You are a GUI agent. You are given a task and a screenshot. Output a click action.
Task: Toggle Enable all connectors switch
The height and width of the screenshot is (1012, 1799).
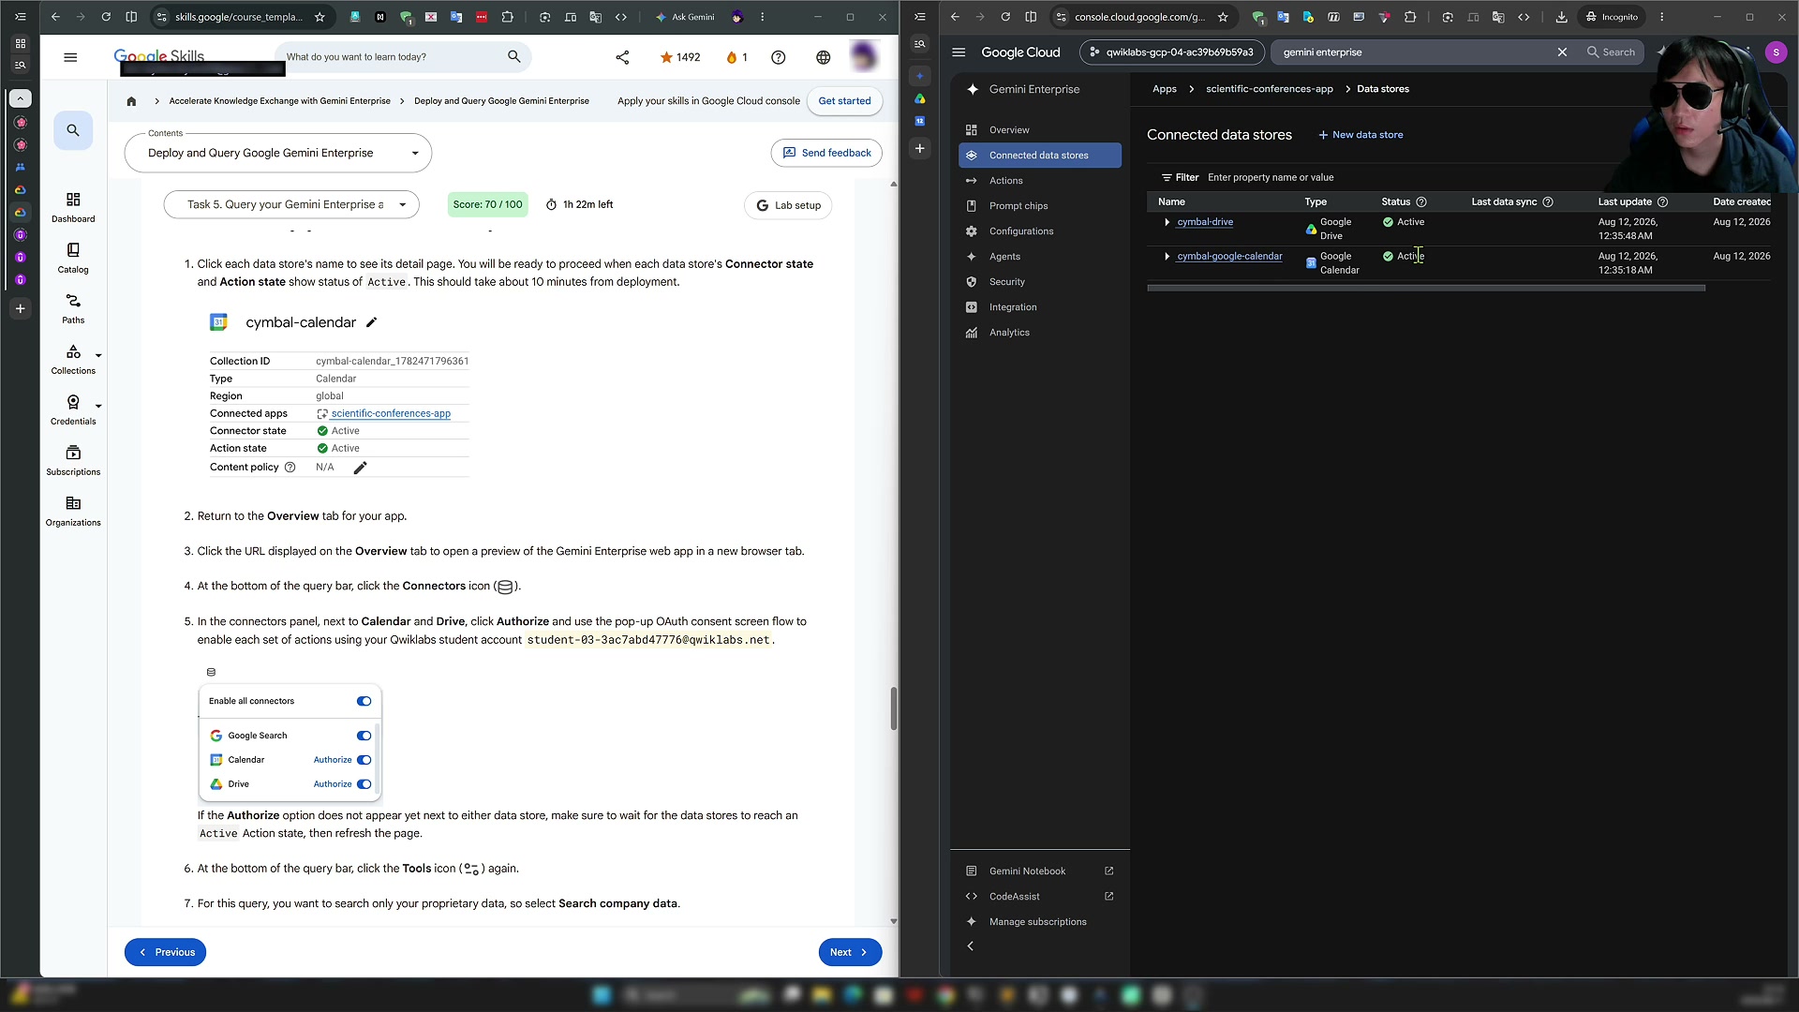click(364, 701)
